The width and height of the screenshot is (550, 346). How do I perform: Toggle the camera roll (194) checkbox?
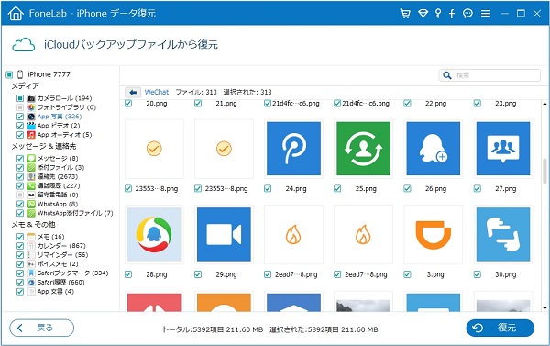click(x=20, y=98)
